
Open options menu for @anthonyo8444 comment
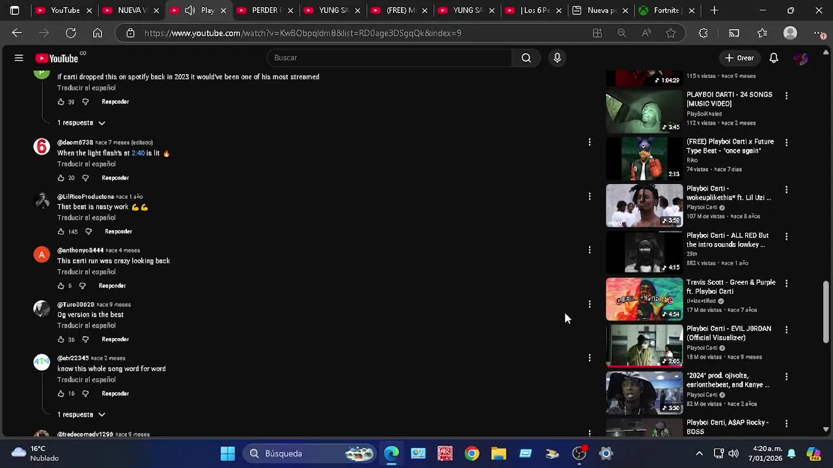point(590,250)
